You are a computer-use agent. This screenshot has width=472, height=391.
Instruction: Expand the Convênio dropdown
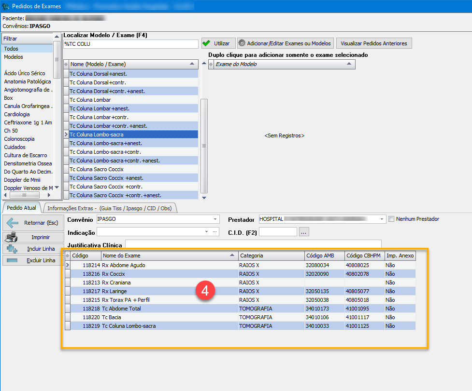pos(215,219)
